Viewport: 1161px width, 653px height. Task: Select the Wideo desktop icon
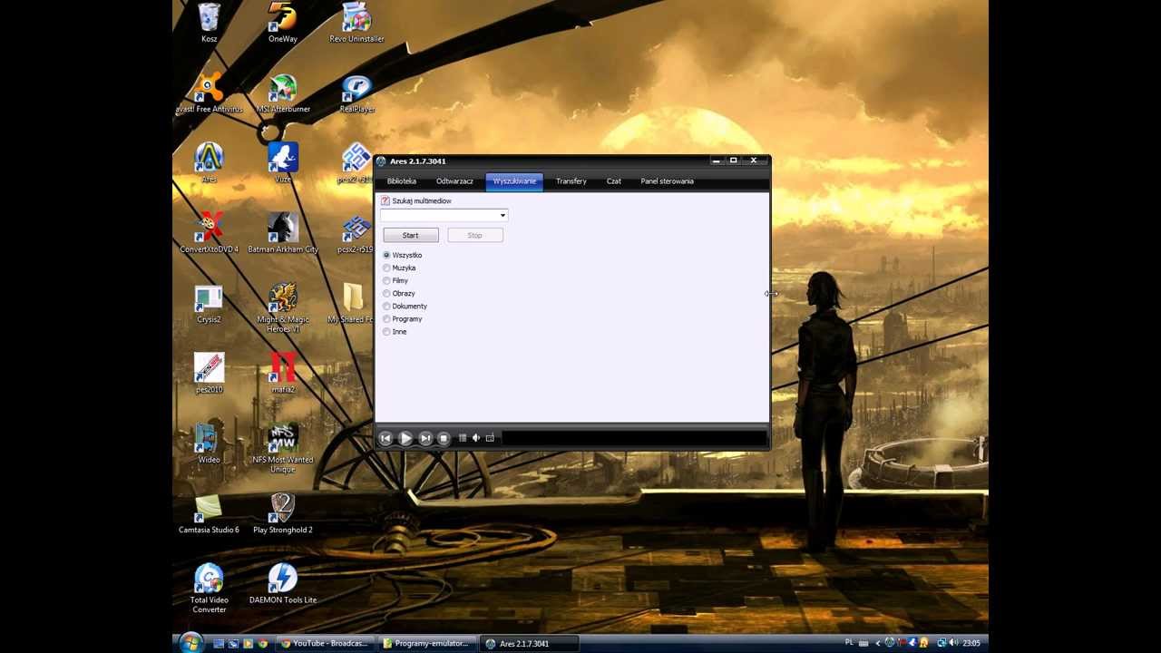pos(209,444)
